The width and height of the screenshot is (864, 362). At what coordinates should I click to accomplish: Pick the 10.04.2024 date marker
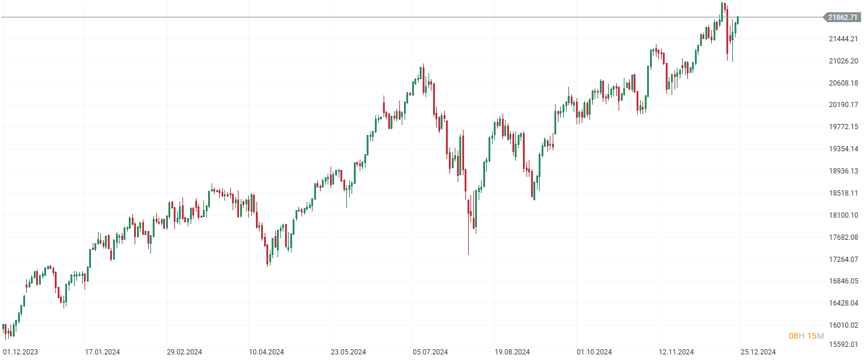(x=266, y=352)
